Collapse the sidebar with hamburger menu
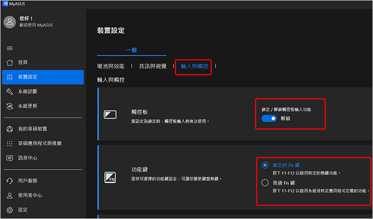This screenshot has width=373, height=219. point(9,48)
